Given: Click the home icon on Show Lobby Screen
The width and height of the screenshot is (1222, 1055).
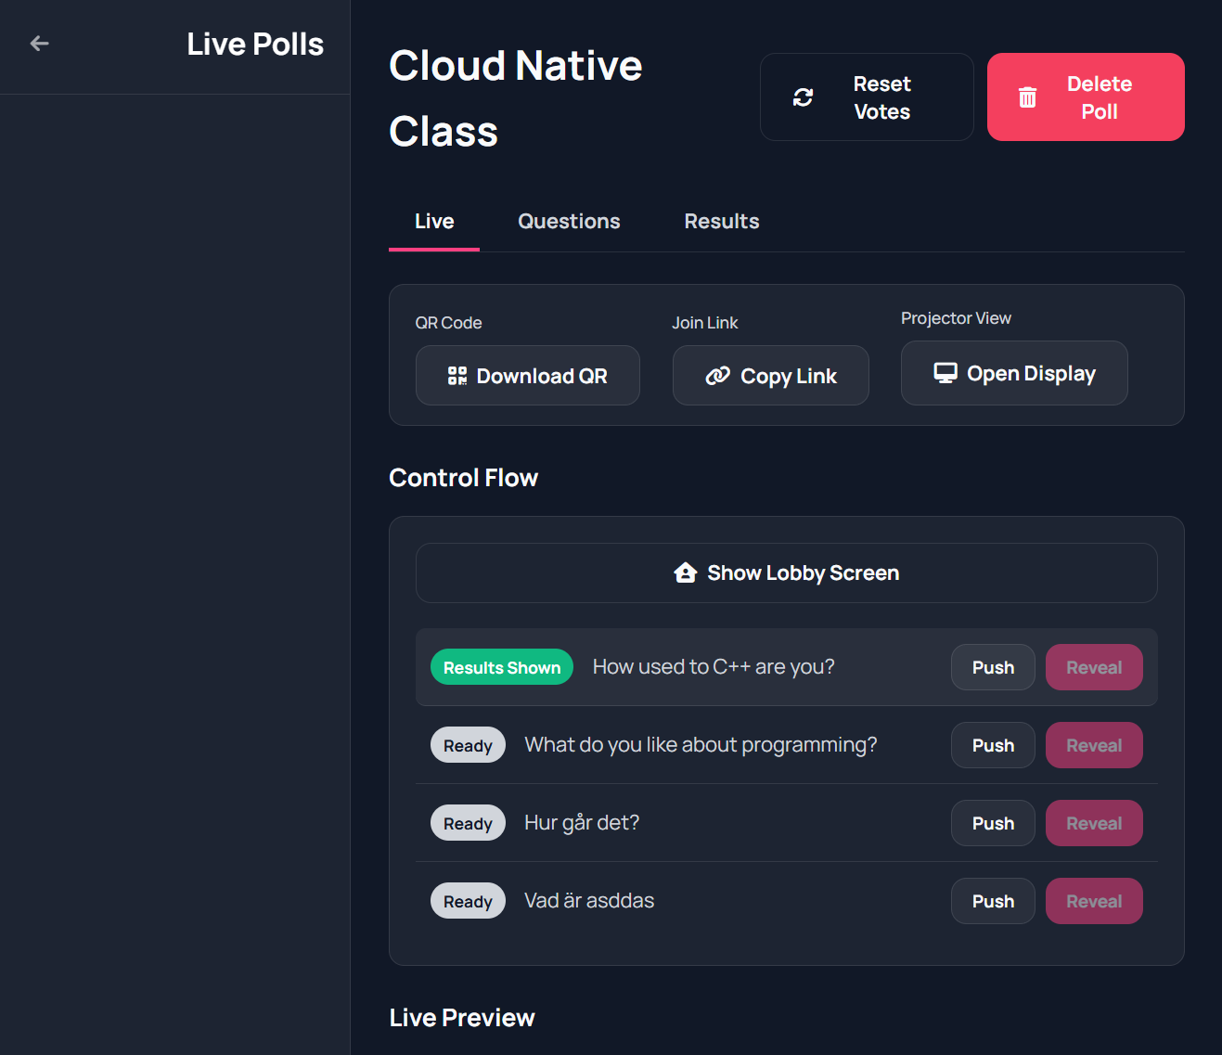Looking at the screenshot, I should click(x=685, y=573).
